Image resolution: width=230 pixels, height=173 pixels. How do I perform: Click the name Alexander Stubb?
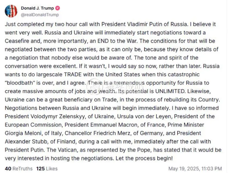click(x=26, y=141)
